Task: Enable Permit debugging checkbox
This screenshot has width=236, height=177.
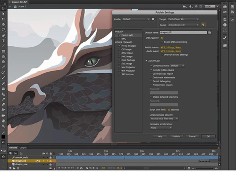Action: click(x=151, y=81)
